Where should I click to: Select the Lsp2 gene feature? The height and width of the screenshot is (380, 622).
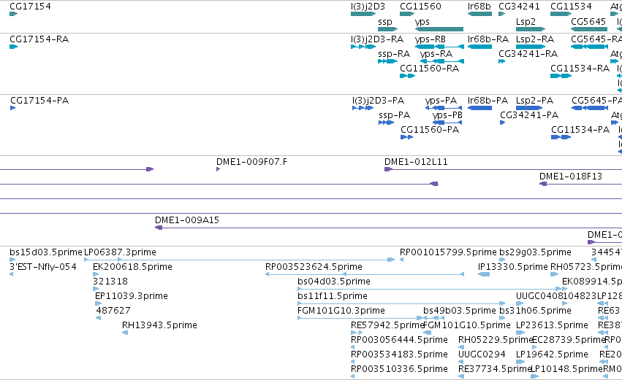coord(531,29)
